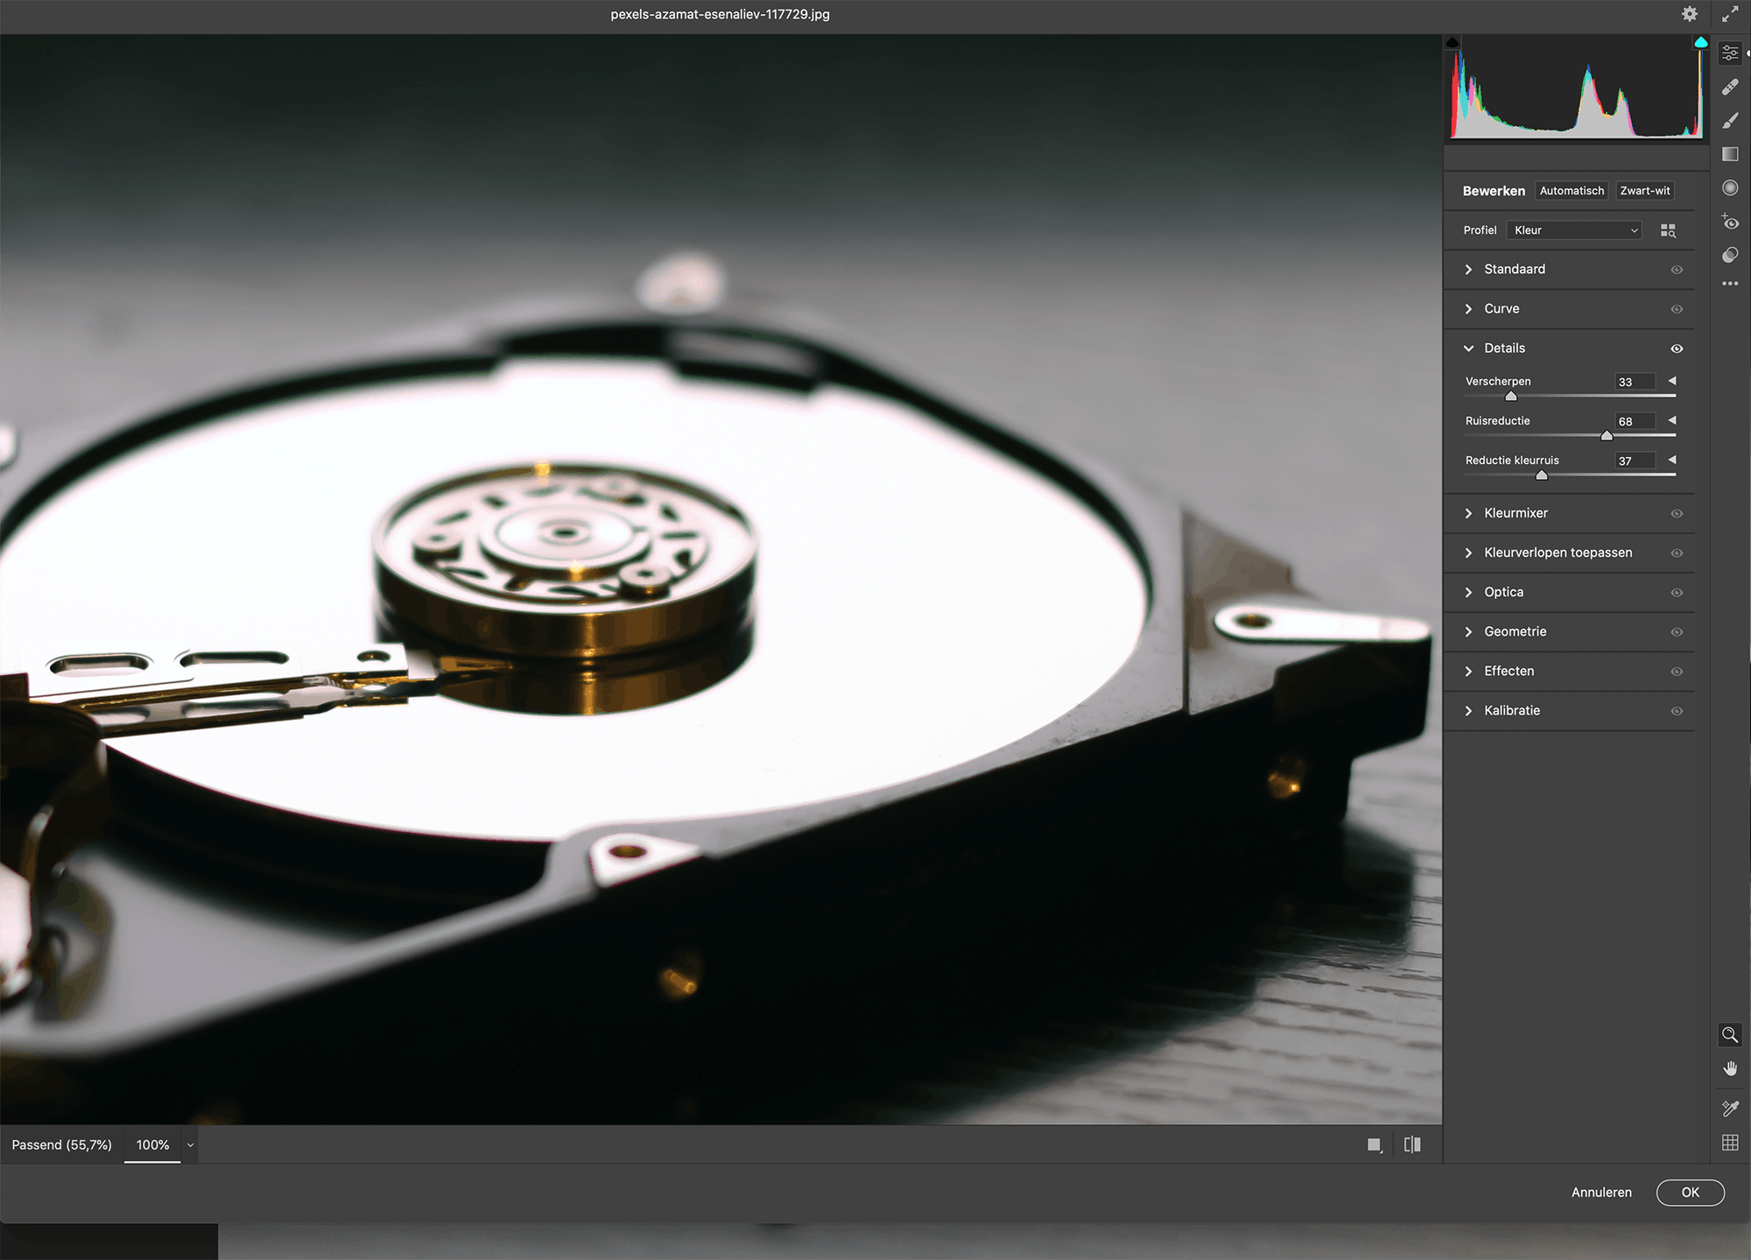The image size is (1751, 1260).
Task: Select the spot healing bandage tool
Action: 1730,87
